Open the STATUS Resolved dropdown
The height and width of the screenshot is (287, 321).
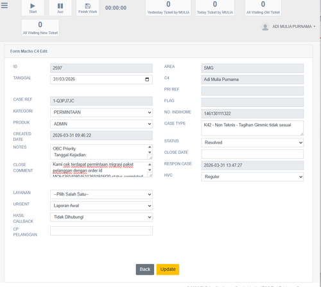tap(252, 143)
